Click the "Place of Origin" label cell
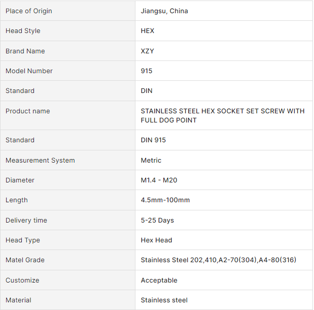This screenshot has height=310, width=314. 29,11
